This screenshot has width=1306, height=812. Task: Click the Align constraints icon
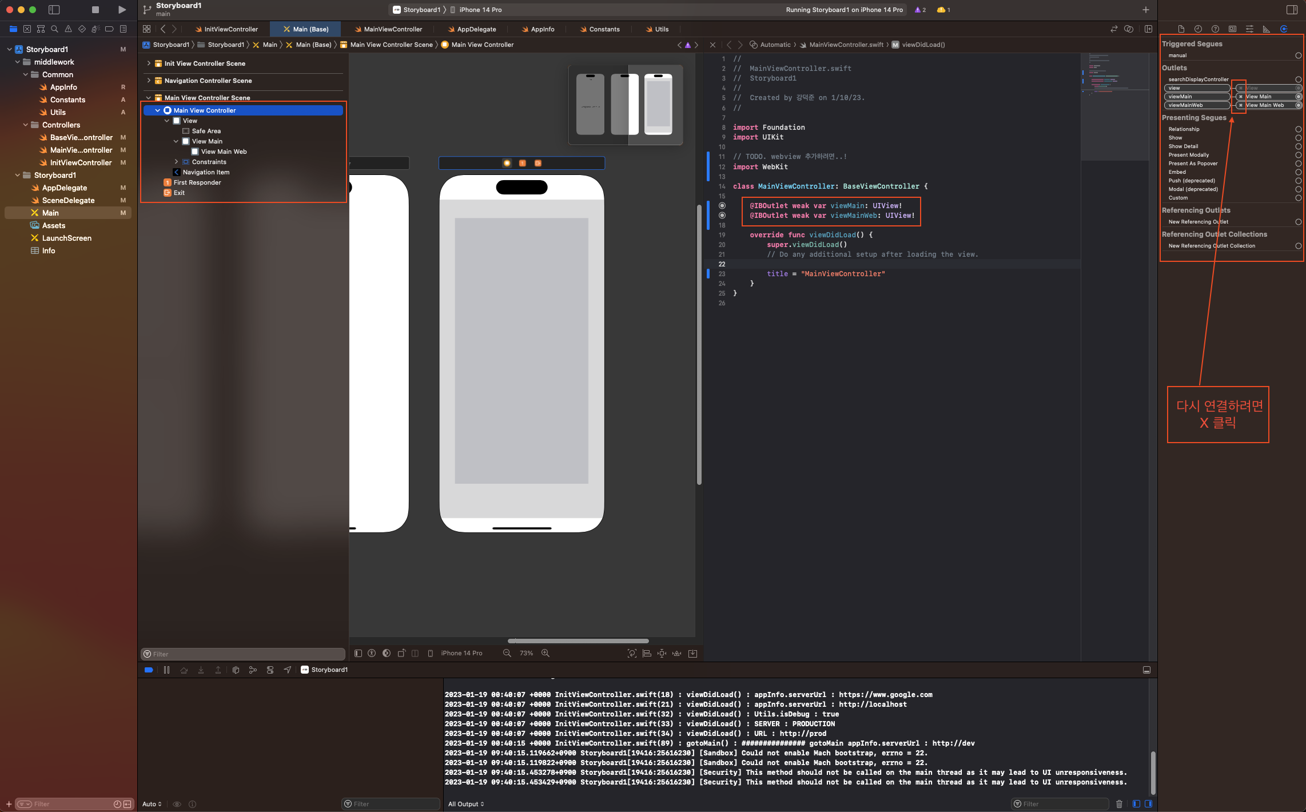[x=647, y=653]
